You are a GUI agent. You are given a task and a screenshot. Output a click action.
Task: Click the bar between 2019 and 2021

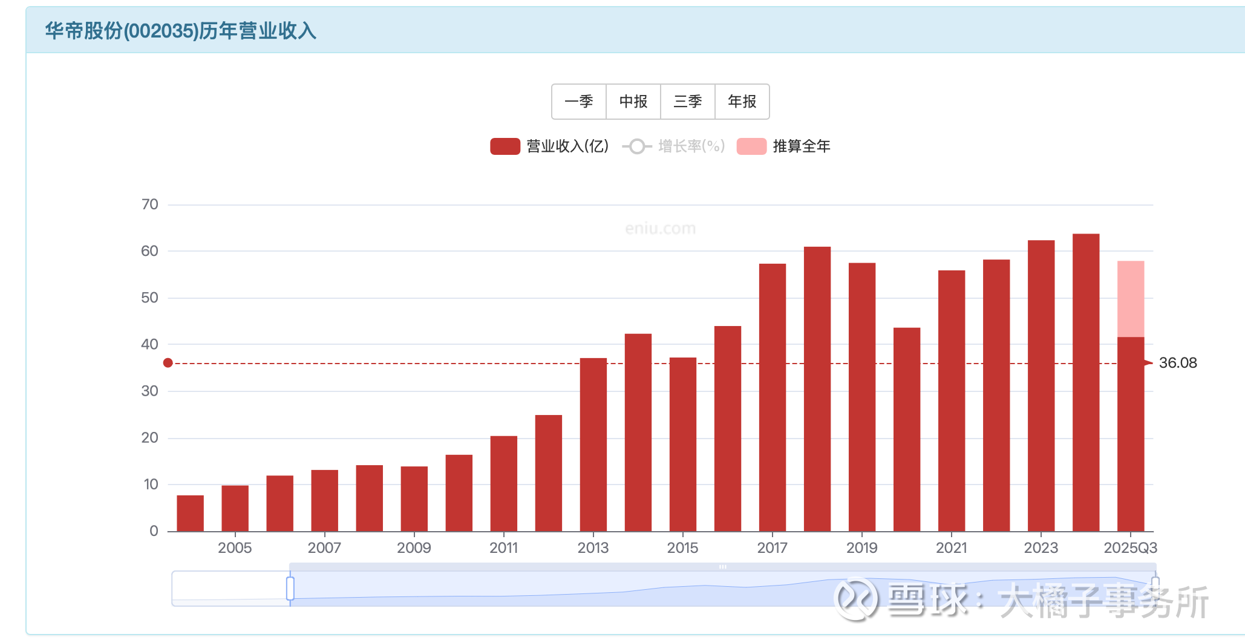coord(906,429)
